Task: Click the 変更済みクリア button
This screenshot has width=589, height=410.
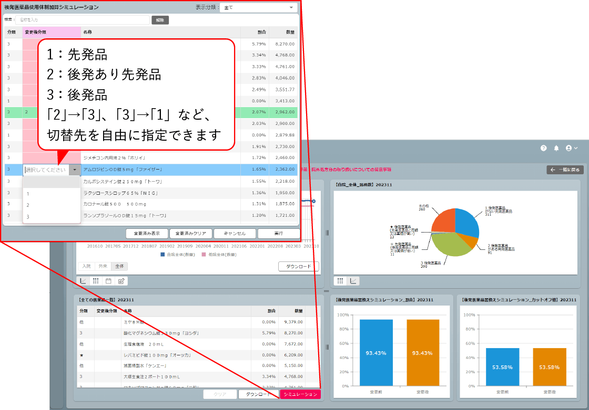Action: coord(191,233)
